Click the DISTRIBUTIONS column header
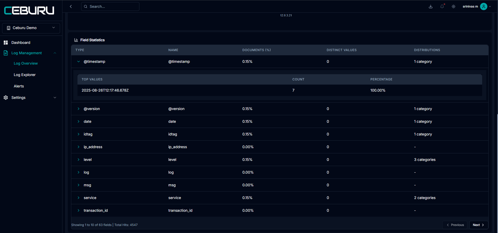 pos(427,50)
